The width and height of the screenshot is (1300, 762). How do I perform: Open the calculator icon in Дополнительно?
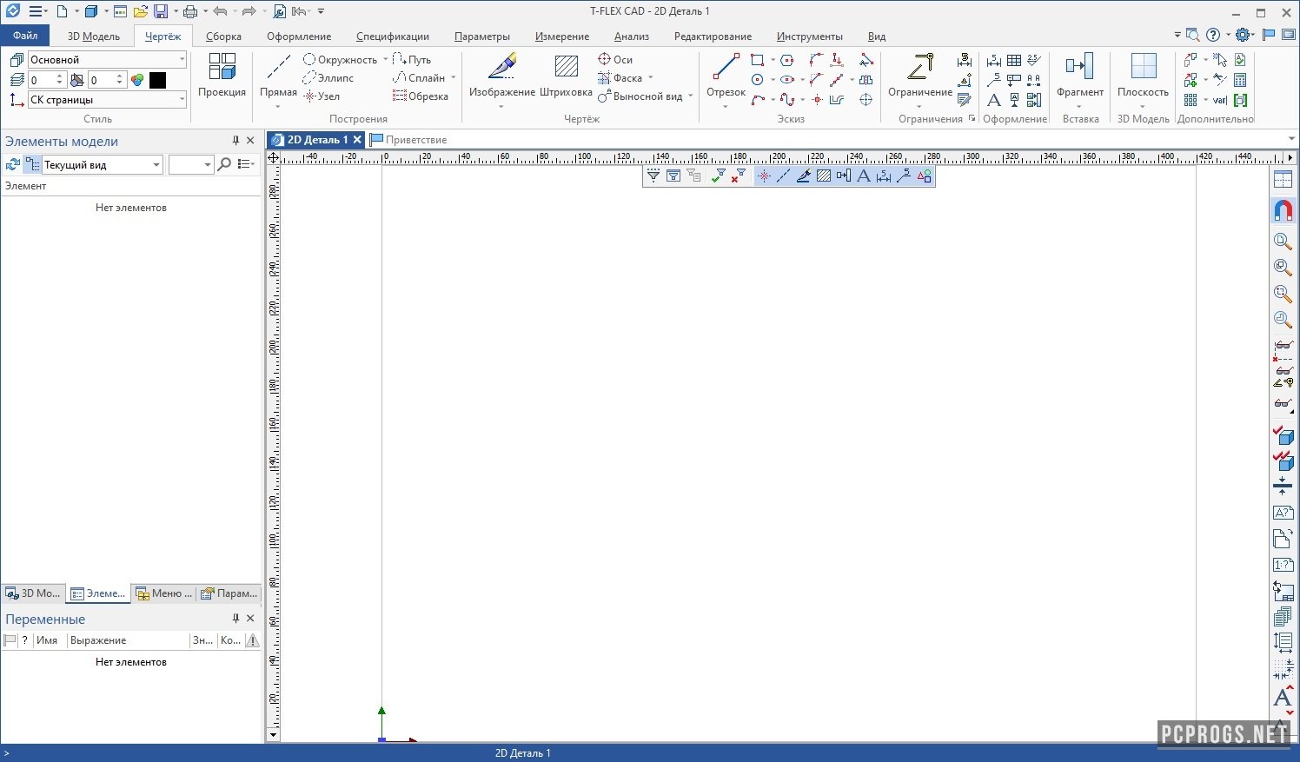(1240, 80)
